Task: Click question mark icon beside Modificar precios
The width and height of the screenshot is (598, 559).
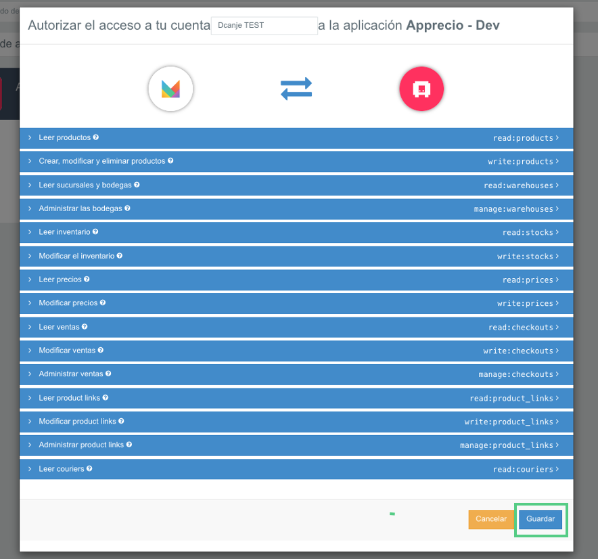Action: coord(103,303)
